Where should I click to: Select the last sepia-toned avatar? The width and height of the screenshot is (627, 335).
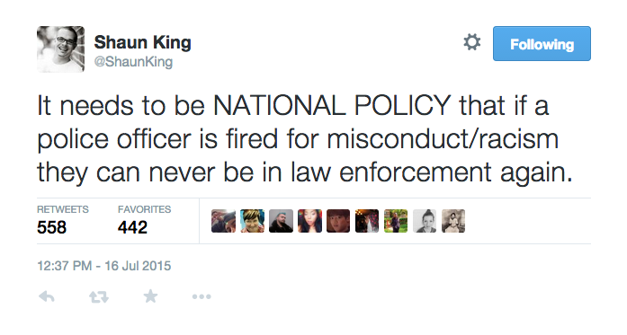(x=453, y=221)
